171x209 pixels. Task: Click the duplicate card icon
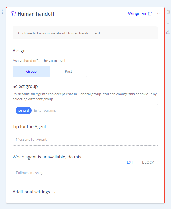(x=168, y=22)
